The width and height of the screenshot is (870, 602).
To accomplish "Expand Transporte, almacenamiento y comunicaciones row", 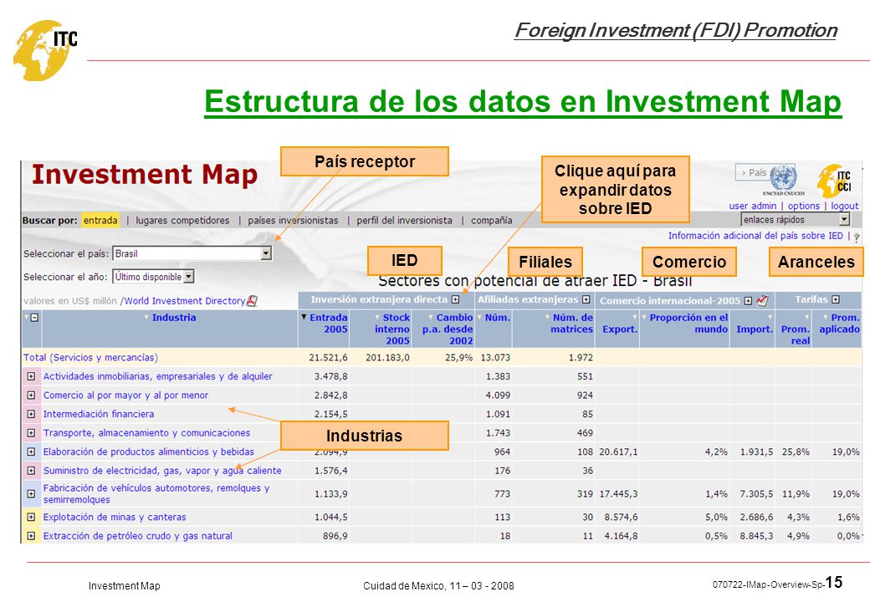I will pyautogui.click(x=31, y=433).
